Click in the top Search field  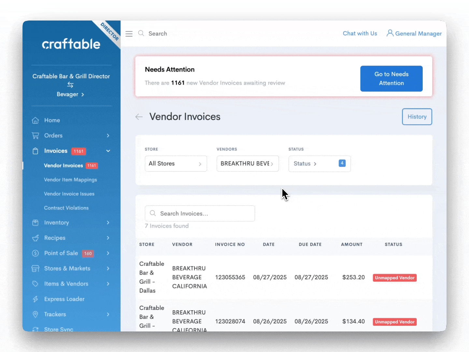click(158, 34)
